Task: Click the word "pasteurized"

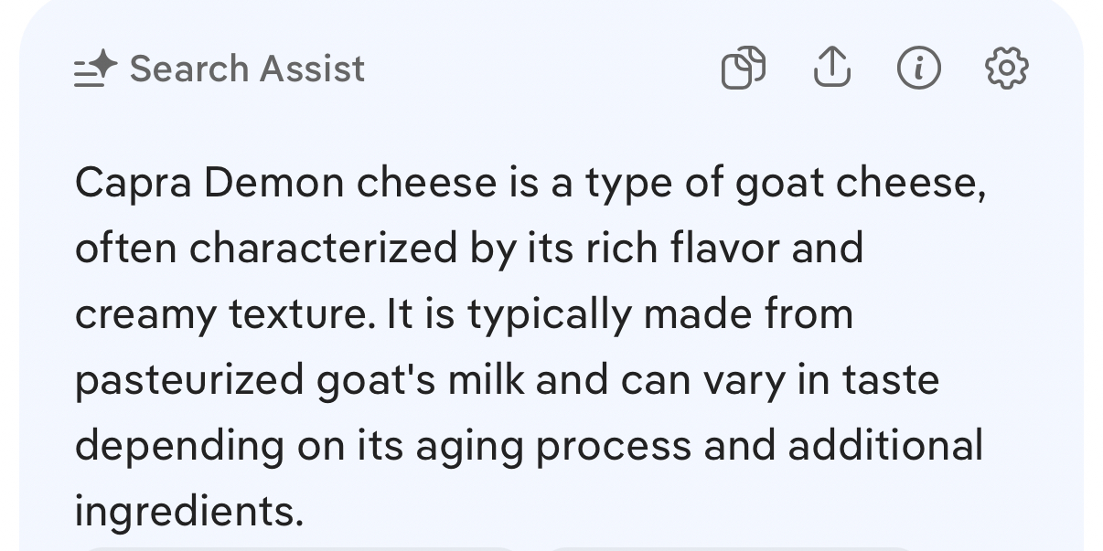Action: (x=188, y=380)
